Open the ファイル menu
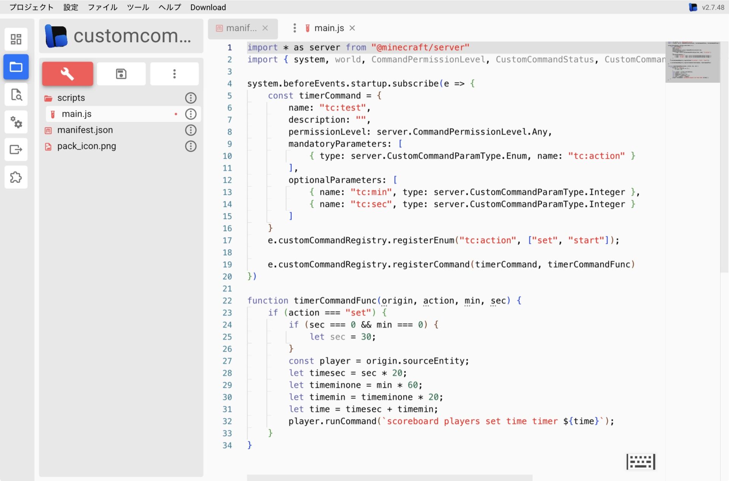 103,7
